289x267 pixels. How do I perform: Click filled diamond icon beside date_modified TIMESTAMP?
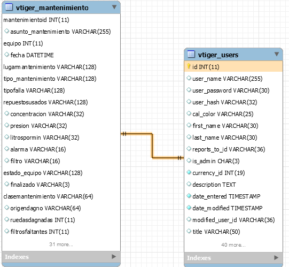(x=189, y=208)
